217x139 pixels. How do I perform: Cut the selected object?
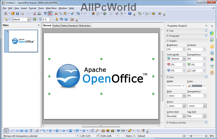pos(56,13)
